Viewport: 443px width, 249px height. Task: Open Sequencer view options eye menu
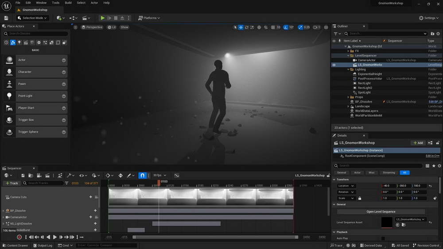83,176
